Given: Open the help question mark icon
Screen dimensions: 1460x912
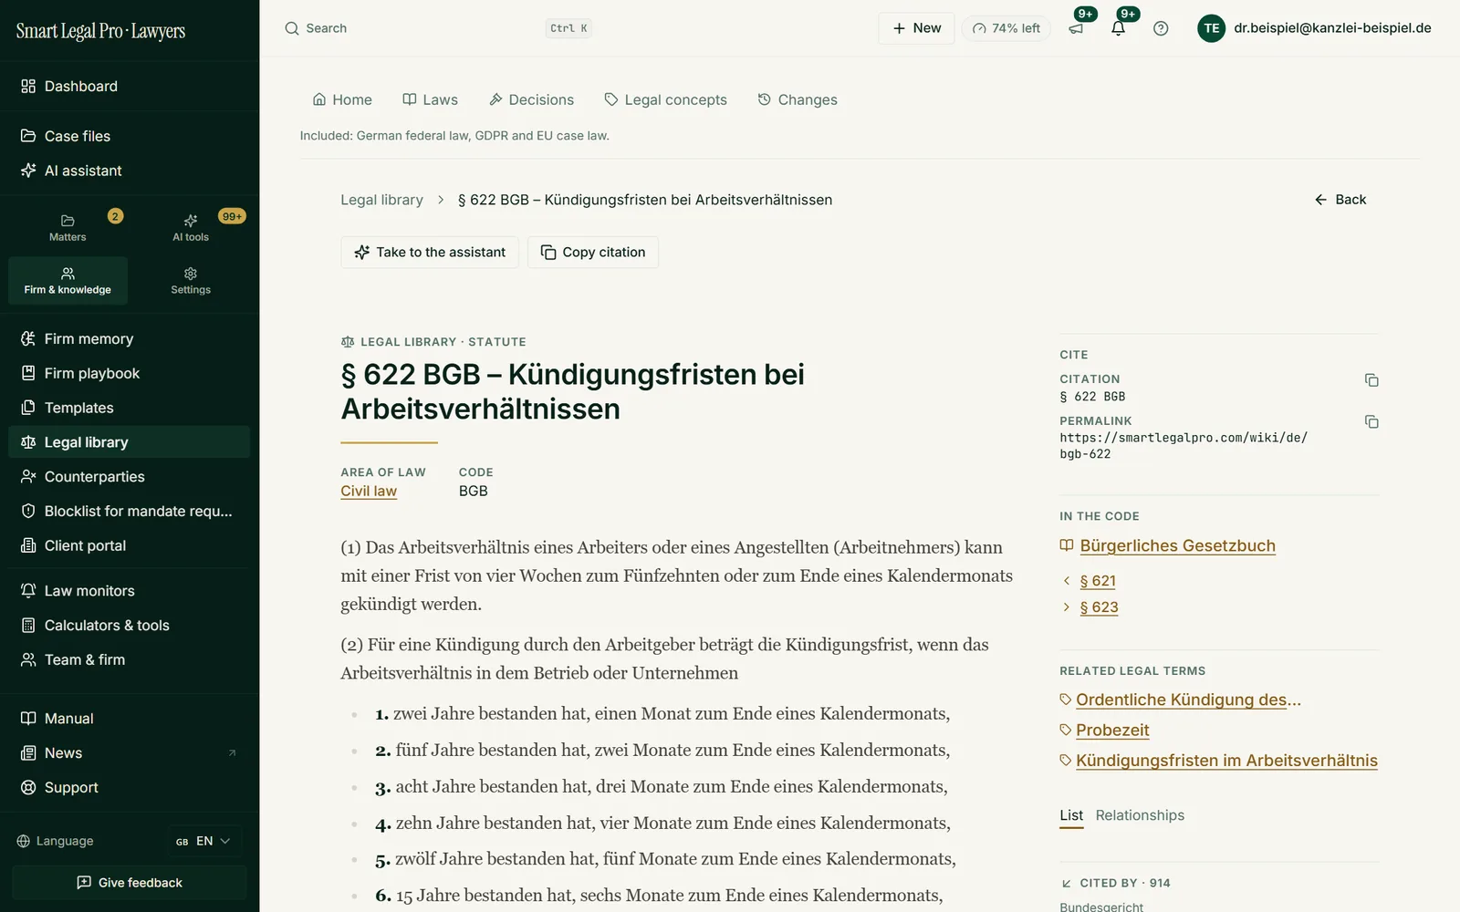Looking at the screenshot, I should (x=1161, y=28).
